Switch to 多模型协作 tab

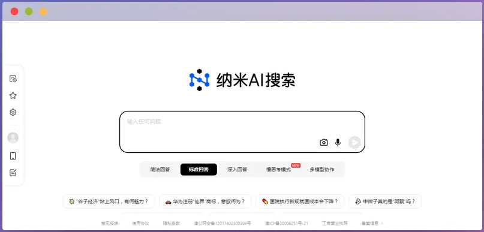322,170
